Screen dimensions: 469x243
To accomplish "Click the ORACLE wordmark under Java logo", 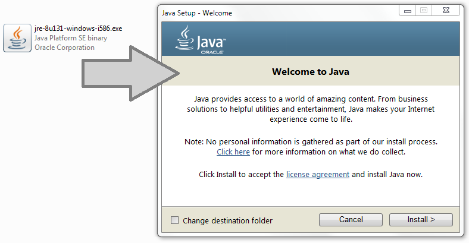I will pos(212,52).
